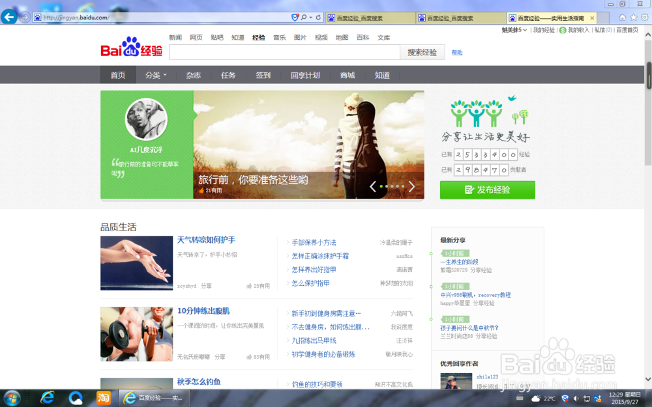
Task: Expand the 魅美赫5 user dropdown
Action: pos(514,30)
